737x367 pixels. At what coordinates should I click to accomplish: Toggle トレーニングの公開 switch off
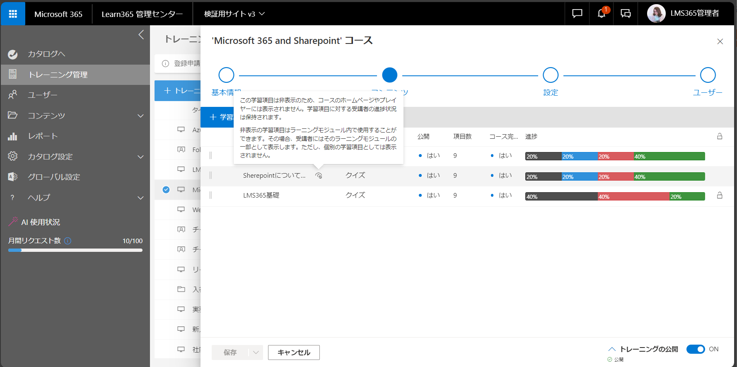coord(696,349)
